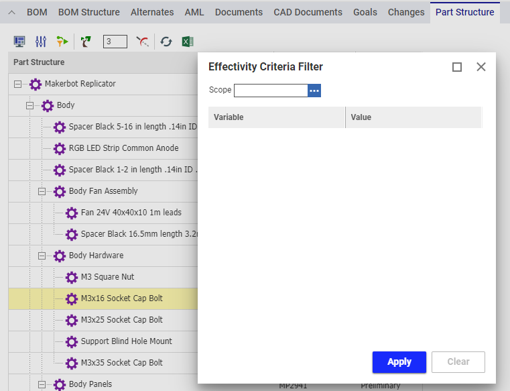Click gear icon for M3x16 Socket Cap Bolt

pyautogui.click(x=72, y=299)
